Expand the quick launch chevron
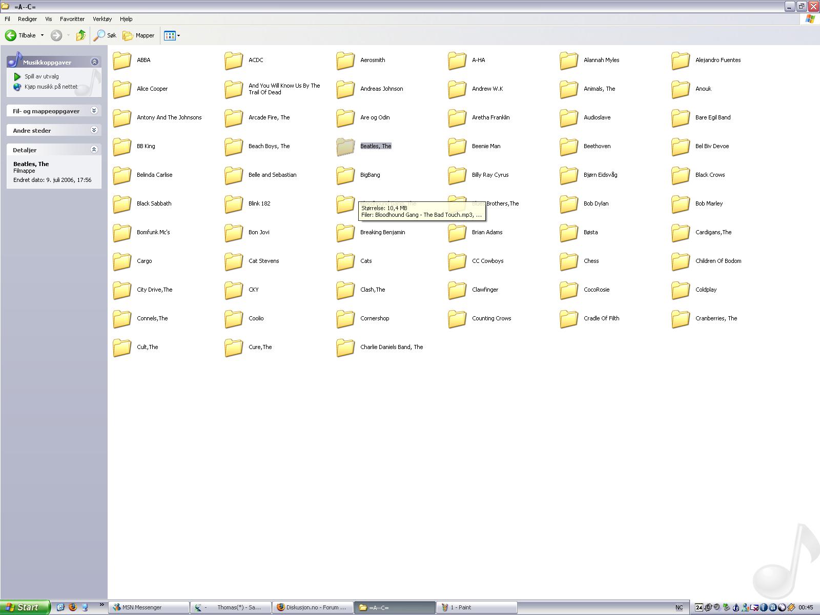Screen dimensions: 820x615 [101, 605]
